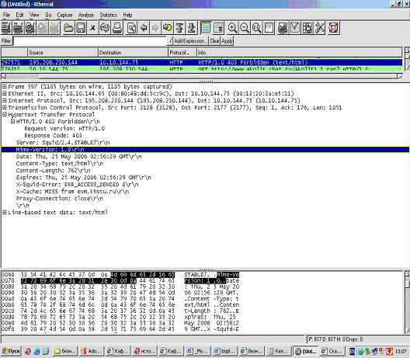Screen dimensions: 410x358
Task: Open display filters funnel icon
Action: click(x=295, y=28)
